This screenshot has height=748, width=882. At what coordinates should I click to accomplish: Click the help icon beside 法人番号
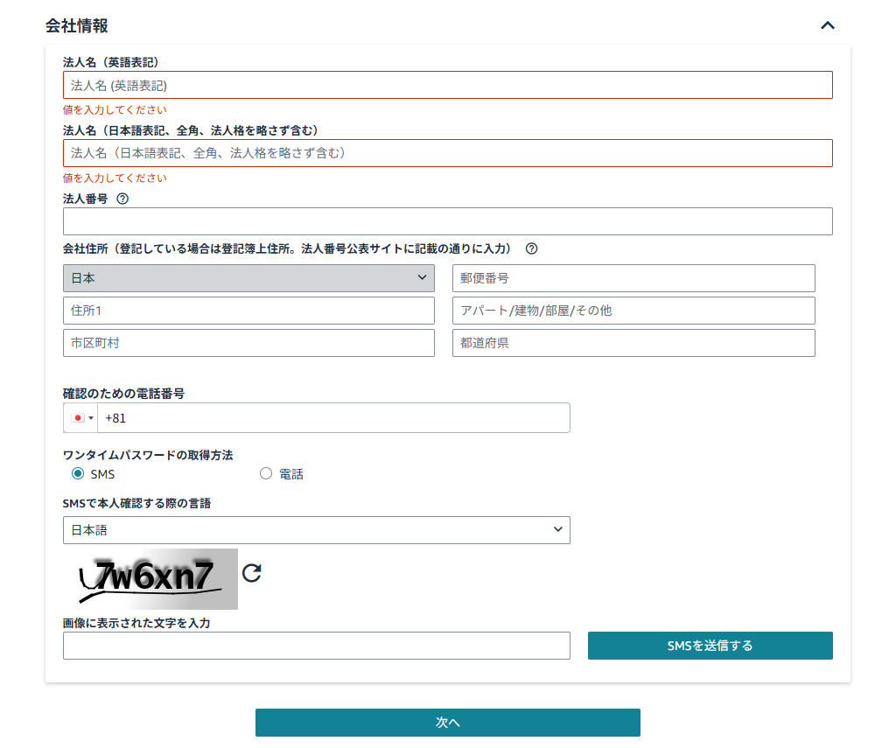[122, 199]
